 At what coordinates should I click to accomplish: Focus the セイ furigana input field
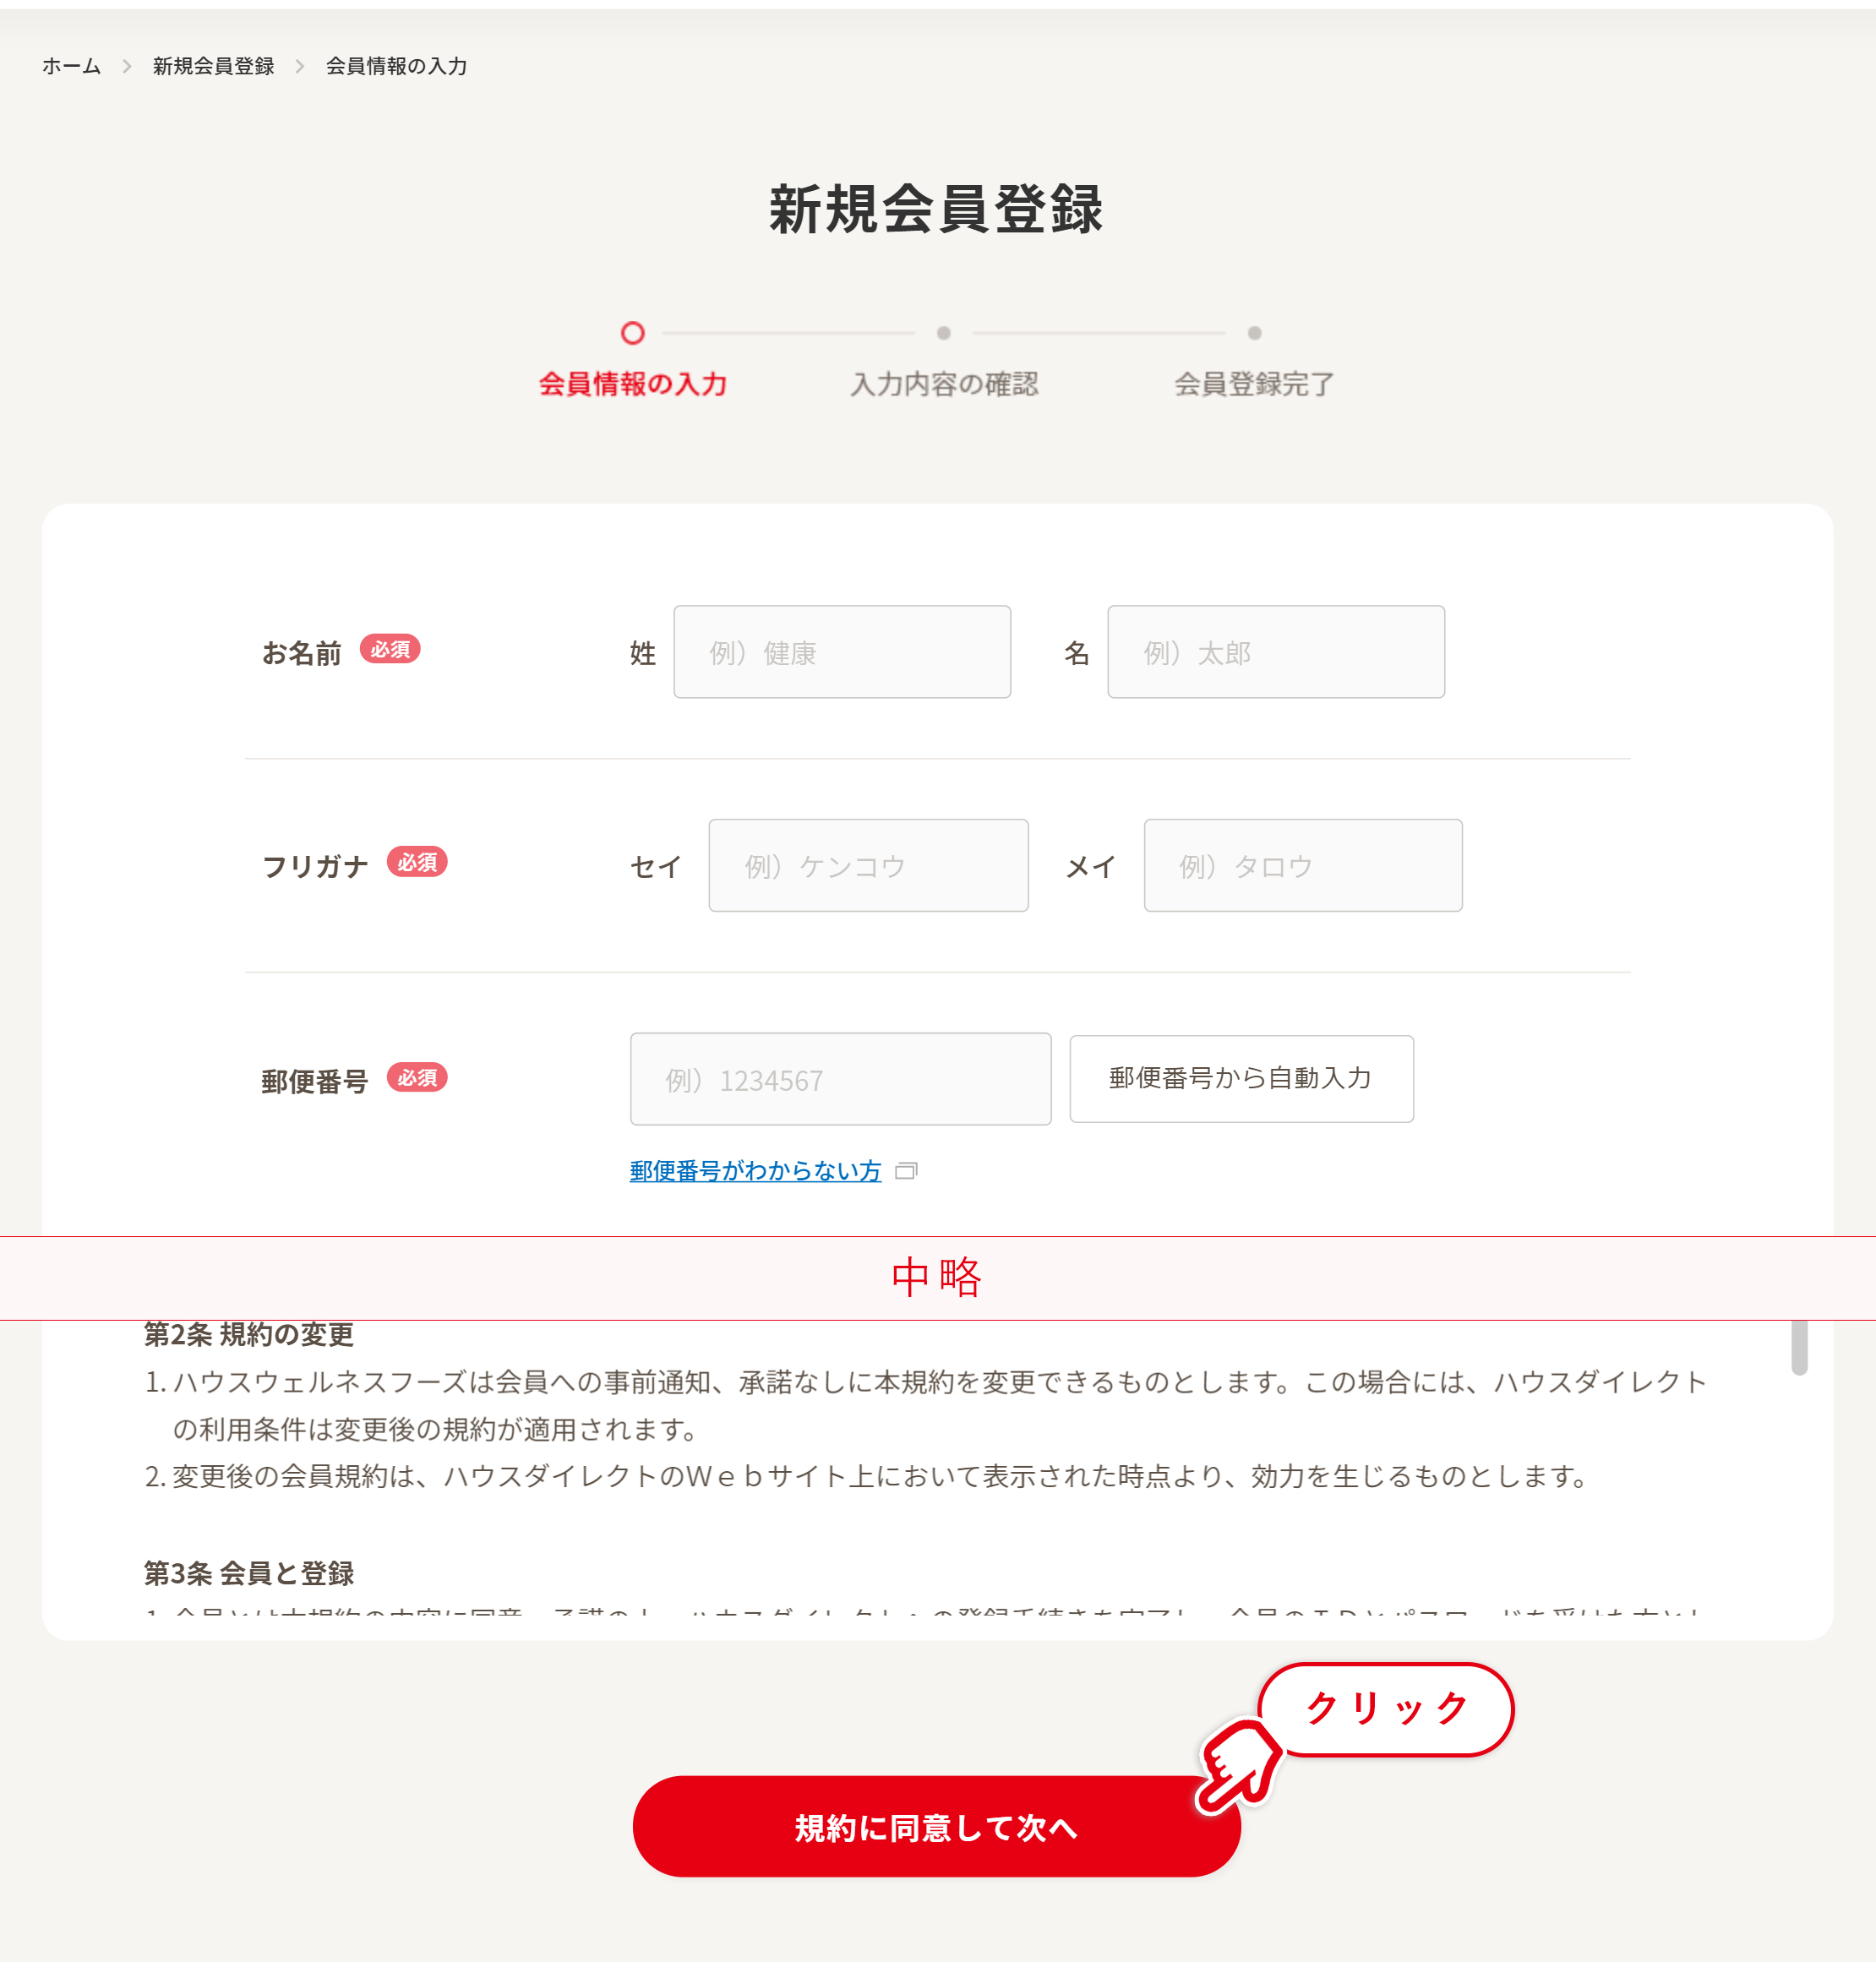(868, 866)
